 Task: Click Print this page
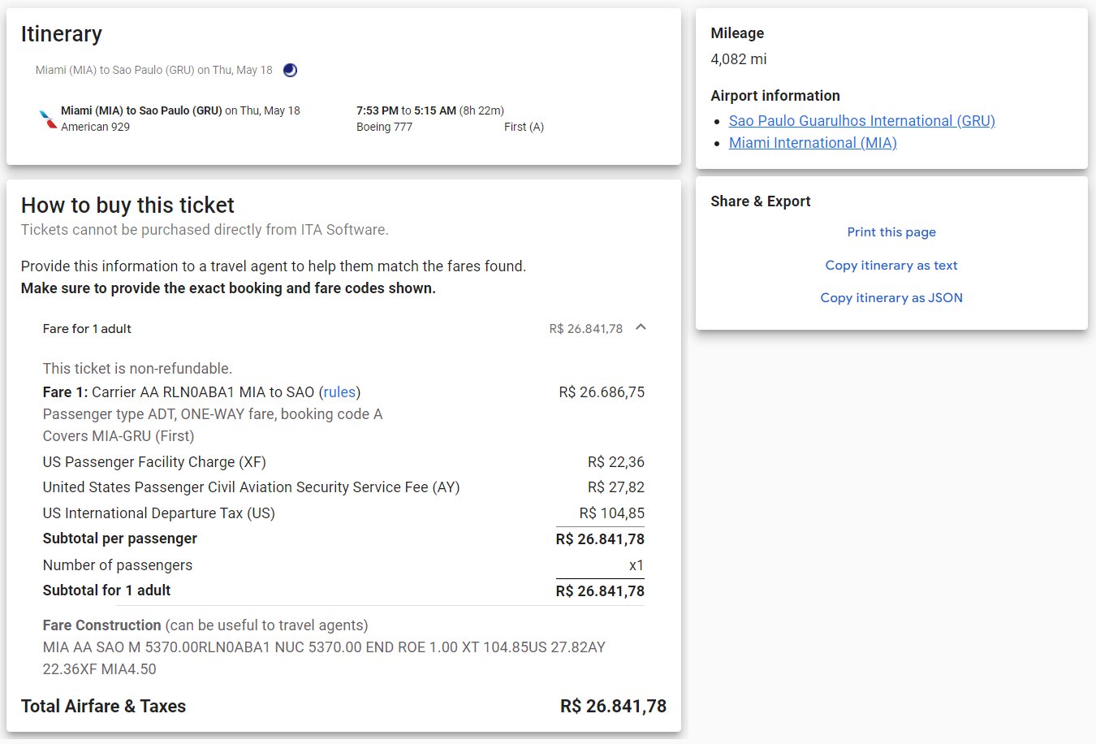(891, 232)
